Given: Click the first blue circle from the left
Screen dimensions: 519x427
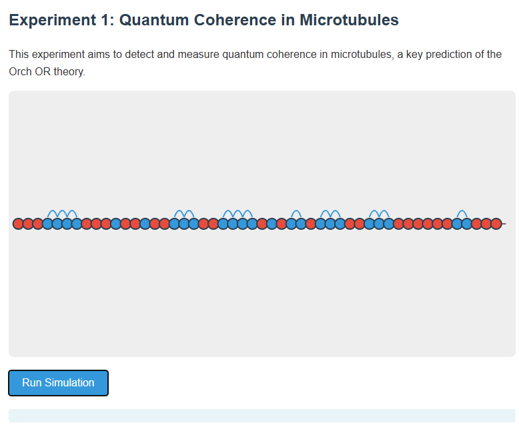Looking at the screenshot, I should [x=47, y=224].
